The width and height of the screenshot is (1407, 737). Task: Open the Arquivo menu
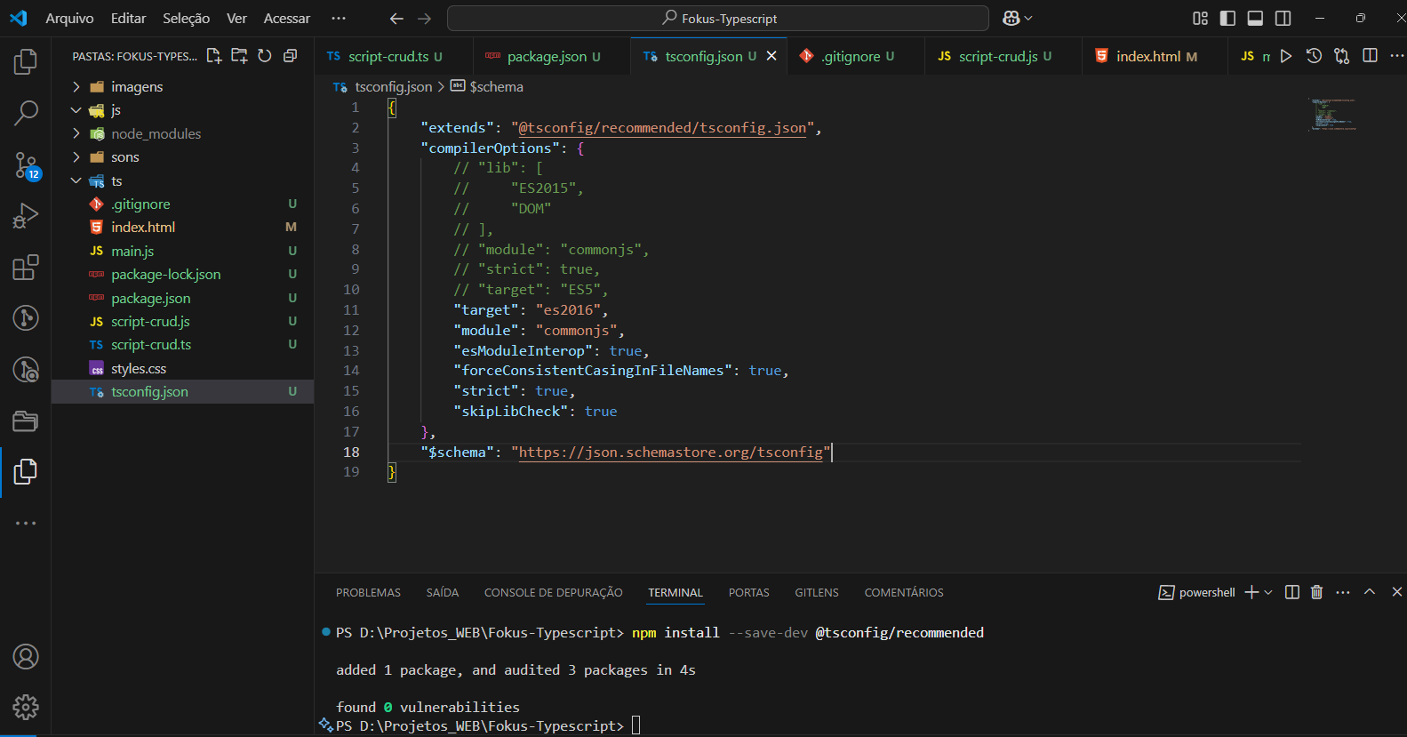pyautogui.click(x=69, y=18)
